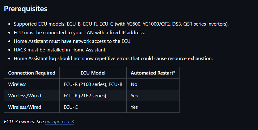Select the ECU-R (2162 series) cell

85,95
